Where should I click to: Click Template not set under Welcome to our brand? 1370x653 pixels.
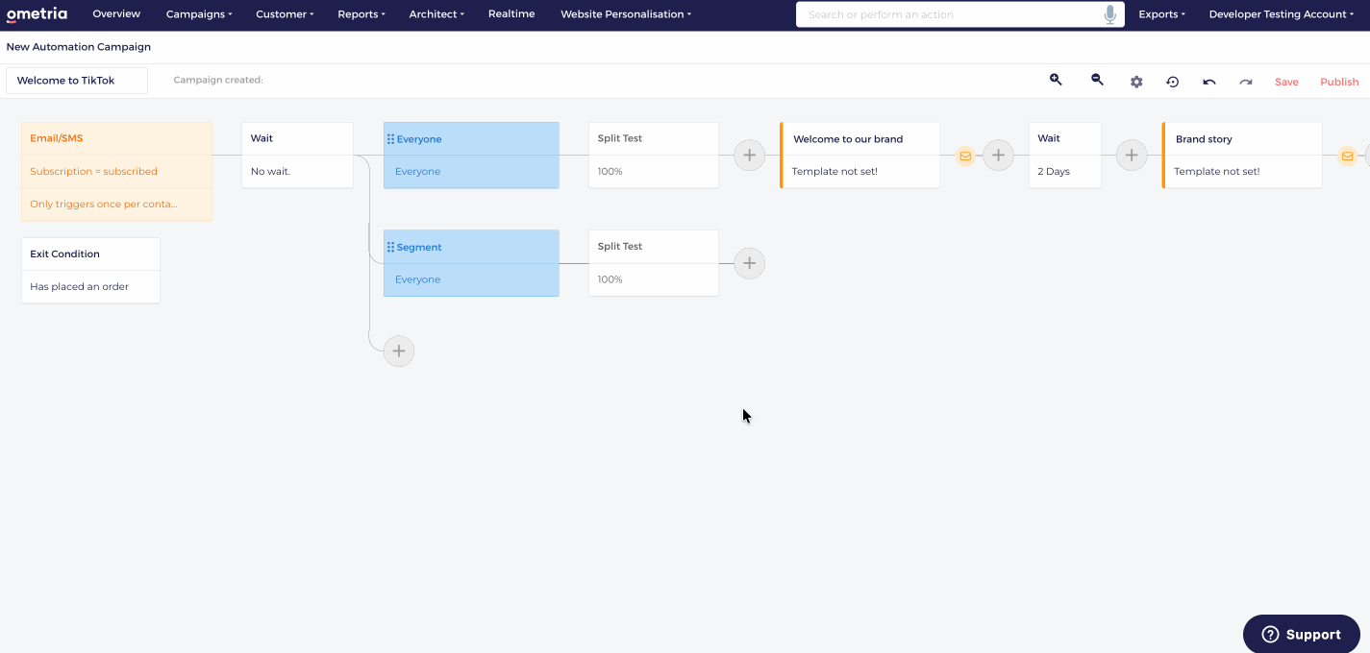pyautogui.click(x=834, y=171)
